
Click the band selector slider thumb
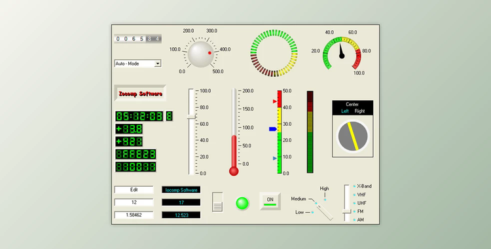[x=346, y=212]
